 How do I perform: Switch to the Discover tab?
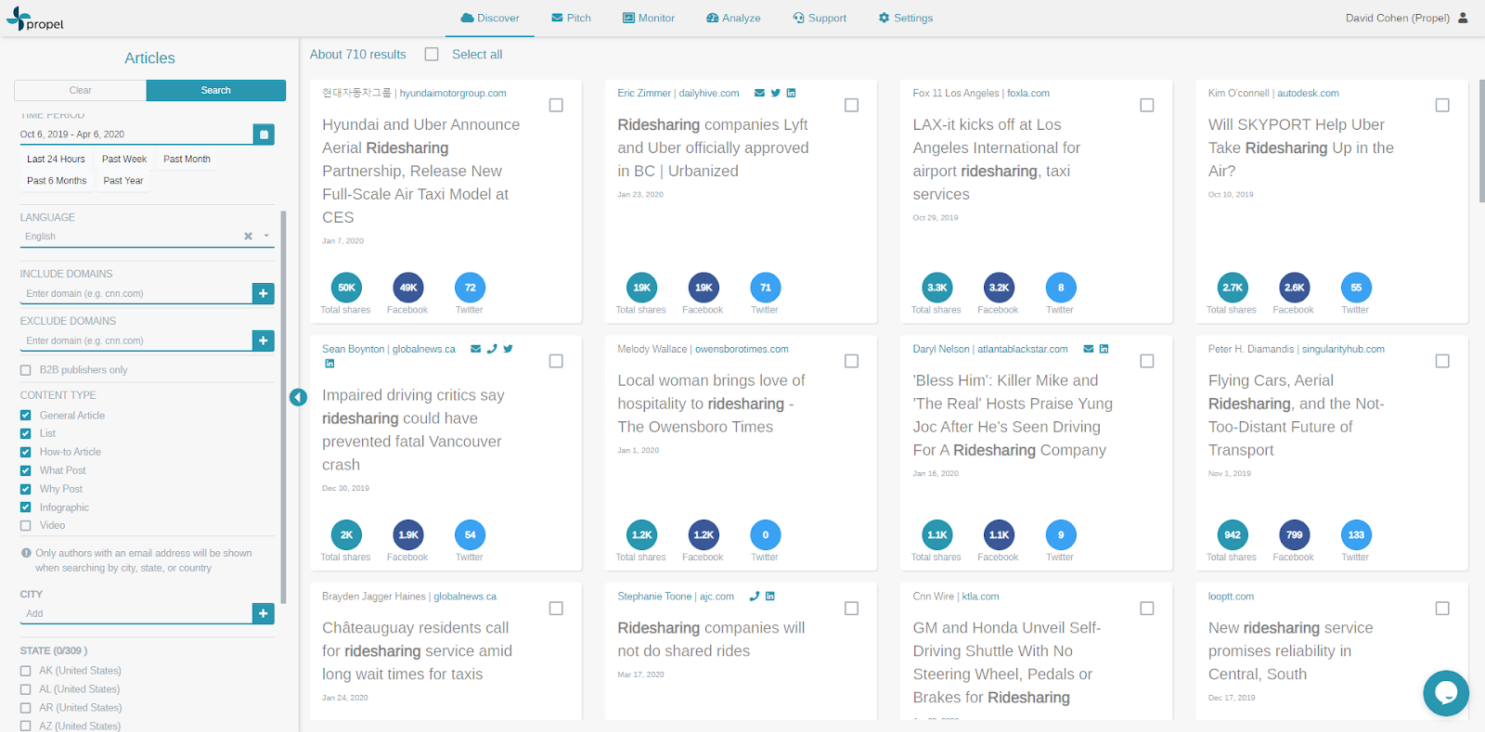click(x=490, y=19)
